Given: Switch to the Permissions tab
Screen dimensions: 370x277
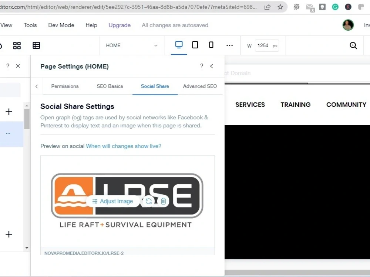Looking at the screenshot, I should [65, 86].
